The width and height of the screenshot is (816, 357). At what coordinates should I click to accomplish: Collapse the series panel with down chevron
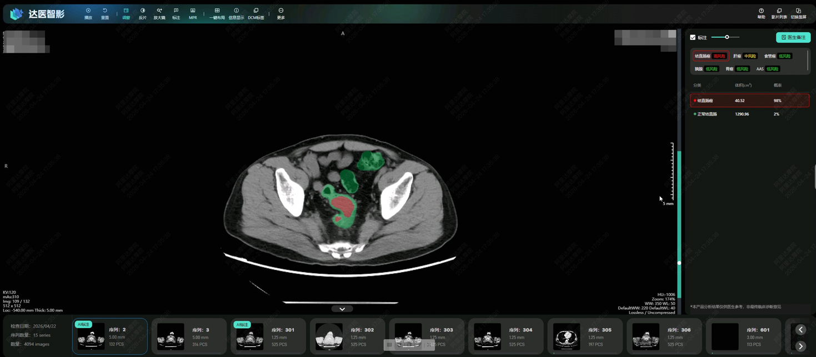tap(342, 309)
